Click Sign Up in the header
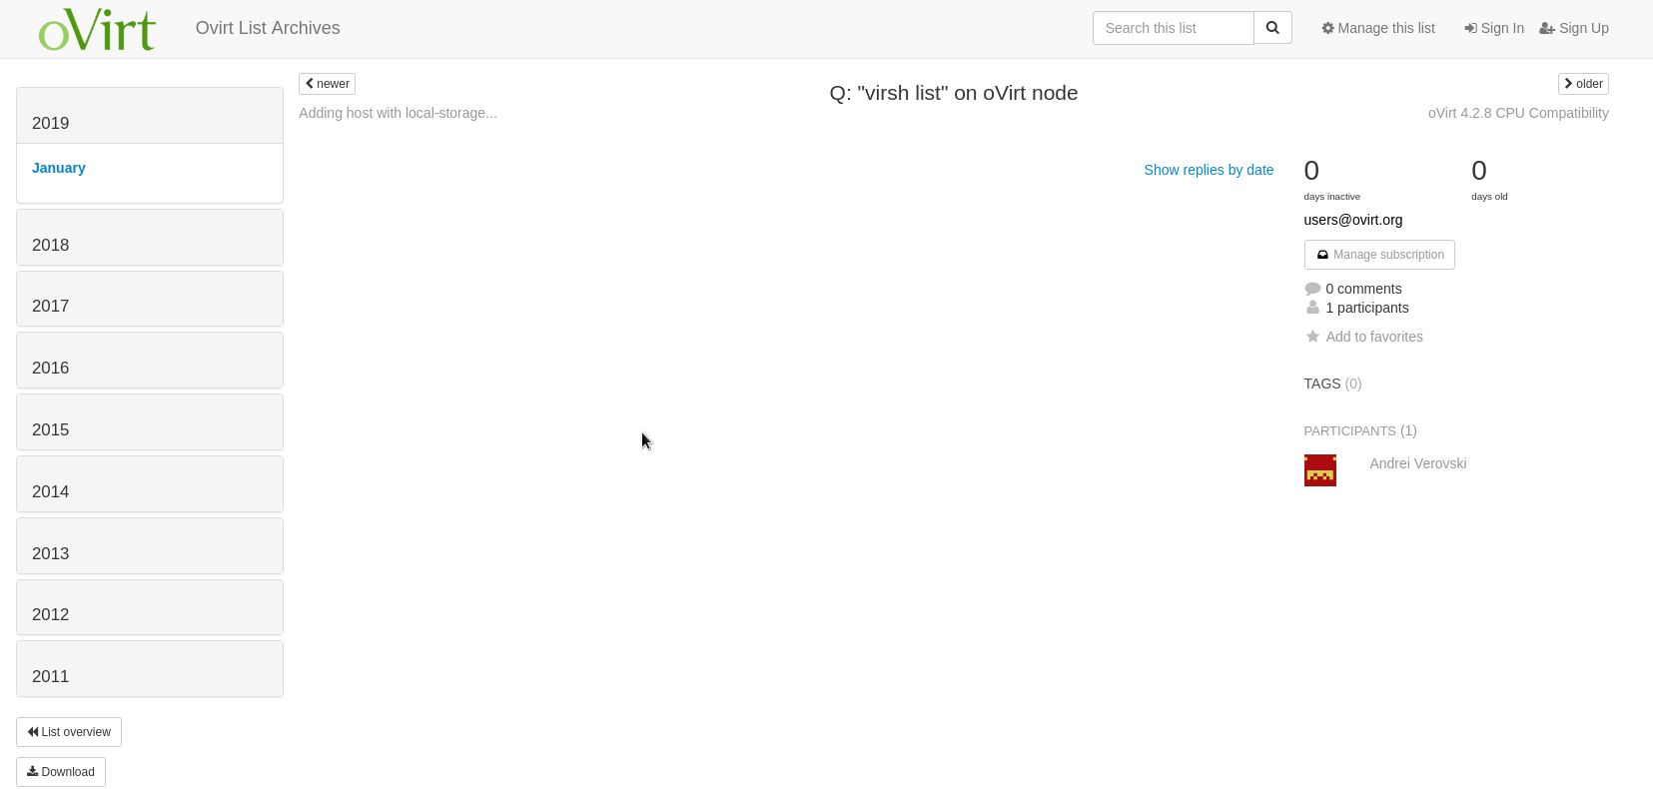This screenshot has height=789, width=1653. point(1574,28)
